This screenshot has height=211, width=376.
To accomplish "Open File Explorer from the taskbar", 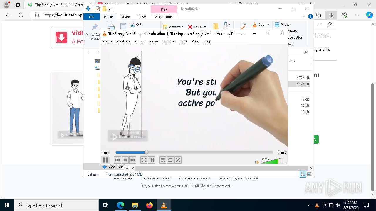I will (x=135, y=205).
